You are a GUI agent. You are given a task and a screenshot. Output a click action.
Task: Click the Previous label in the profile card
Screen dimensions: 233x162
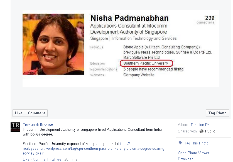click(97, 47)
